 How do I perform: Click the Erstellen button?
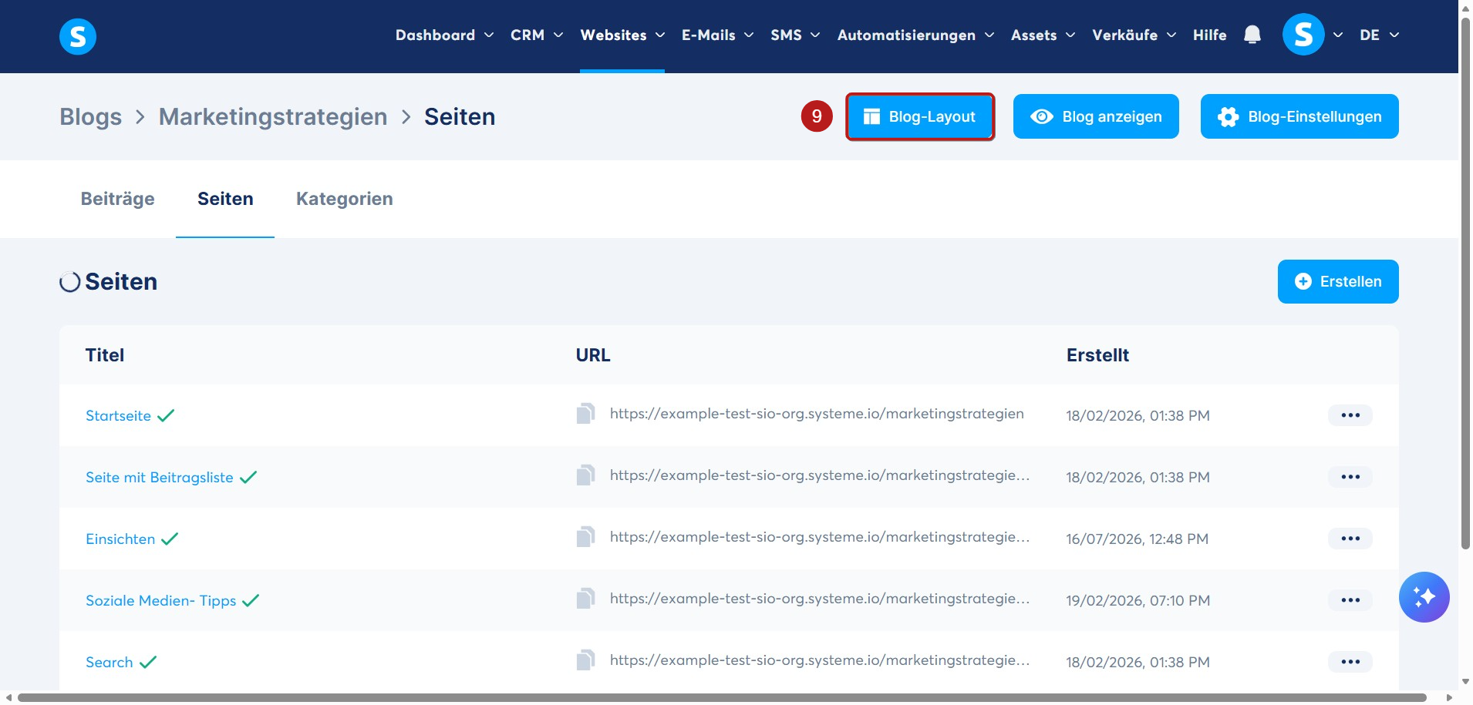pyautogui.click(x=1338, y=281)
